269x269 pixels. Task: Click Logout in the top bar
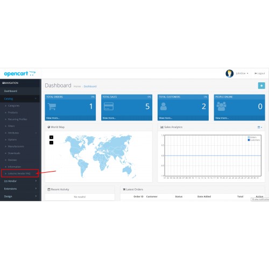(x=259, y=73)
